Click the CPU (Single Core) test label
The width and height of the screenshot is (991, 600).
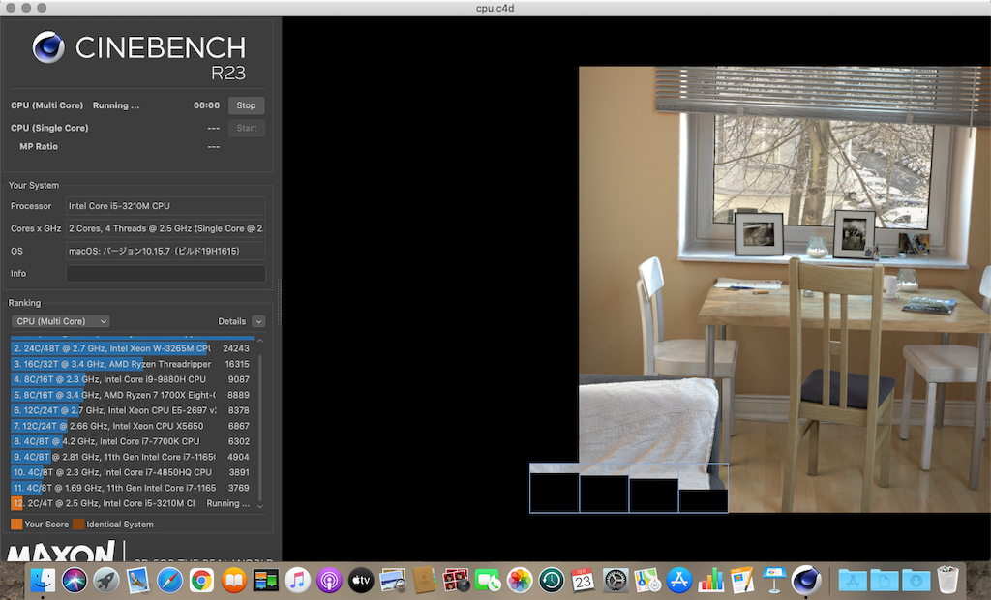(49, 128)
